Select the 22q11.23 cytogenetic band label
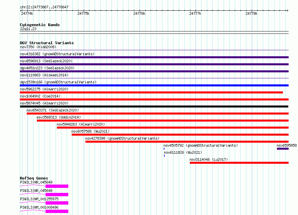The height and width of the screenshot is (215, 298). (28, 29)
